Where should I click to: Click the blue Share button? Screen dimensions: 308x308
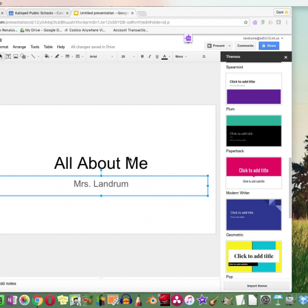(x=269, y=46)
